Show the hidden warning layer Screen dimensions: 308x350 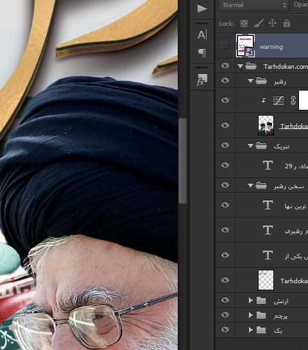pyautogui.click(x=225, y=46)
